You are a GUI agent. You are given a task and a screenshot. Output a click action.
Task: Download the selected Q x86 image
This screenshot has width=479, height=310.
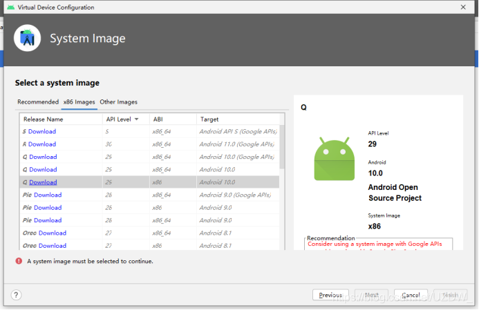(43, 182)
